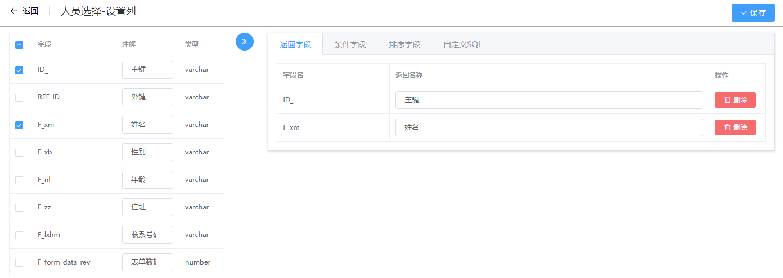This screenshot has height=278, width=783.
Task: Open the 排序字段 tab
Action: point(404,44)
